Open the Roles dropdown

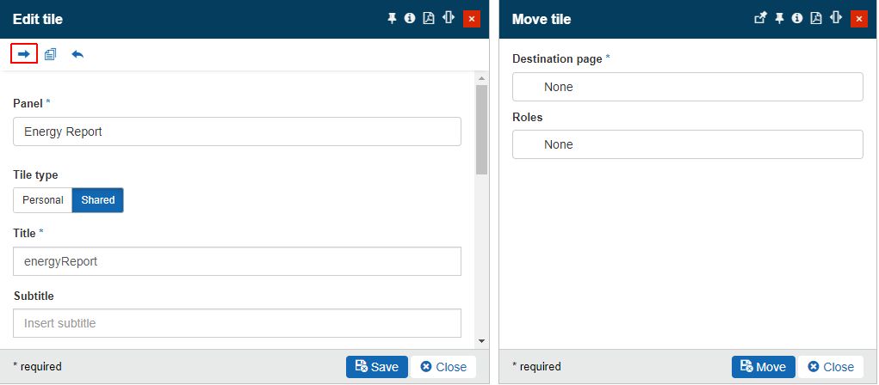(x=687, y=144)
